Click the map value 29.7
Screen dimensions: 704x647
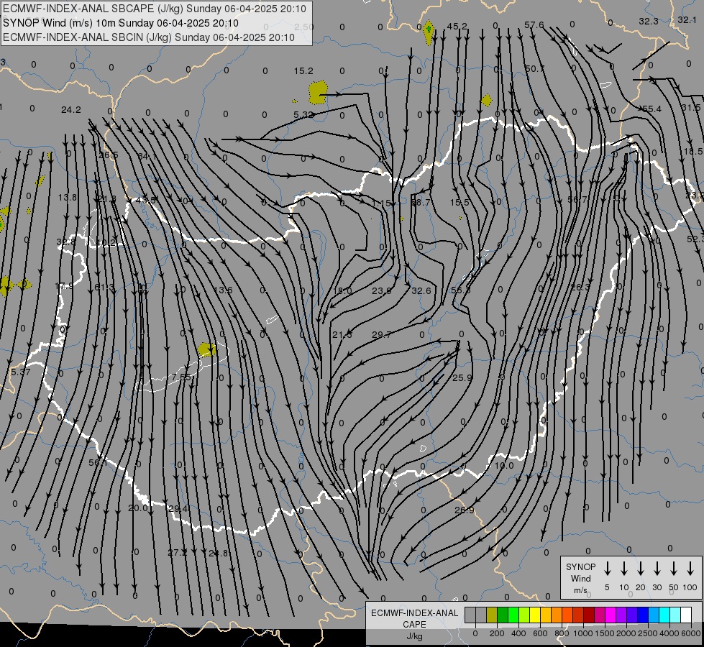click(382, 334)
